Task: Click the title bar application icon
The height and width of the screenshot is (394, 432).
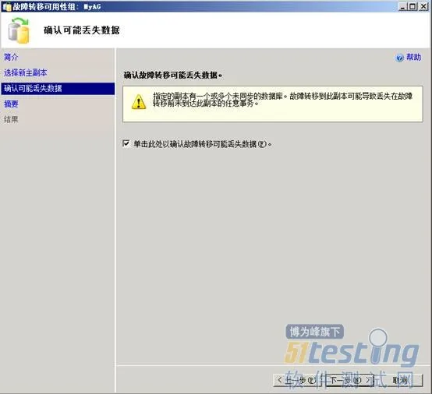Action: [6, 7]
